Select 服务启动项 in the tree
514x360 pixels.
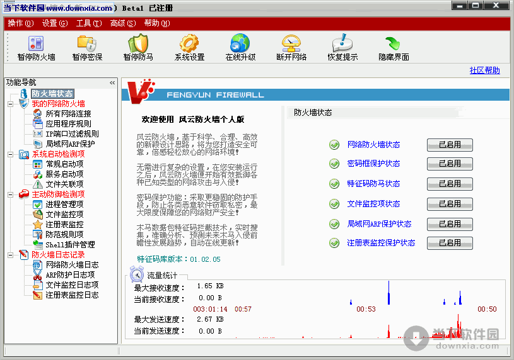64,174
